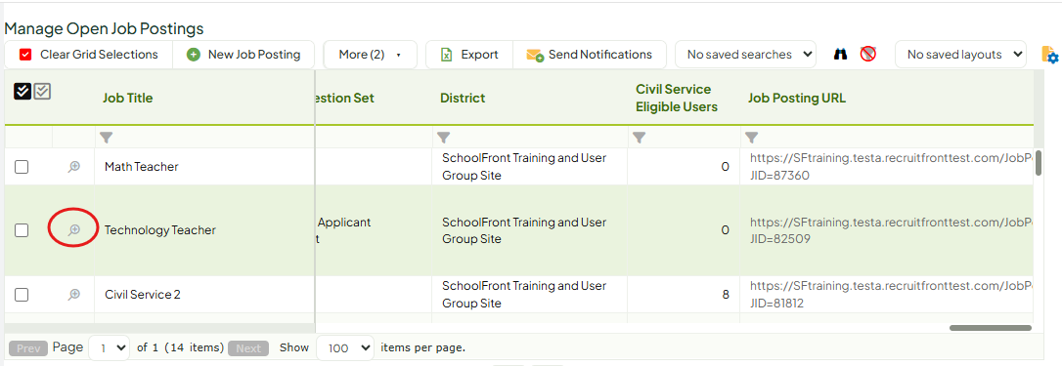Click the black select-all checkbox icon
Viewport: 1062px width, 366px height.
[x=22, y=92]
